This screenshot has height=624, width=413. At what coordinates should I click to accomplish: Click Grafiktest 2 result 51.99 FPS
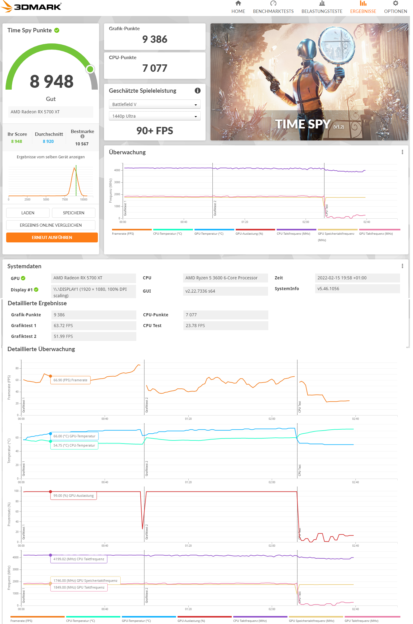(x=94, y=336)
